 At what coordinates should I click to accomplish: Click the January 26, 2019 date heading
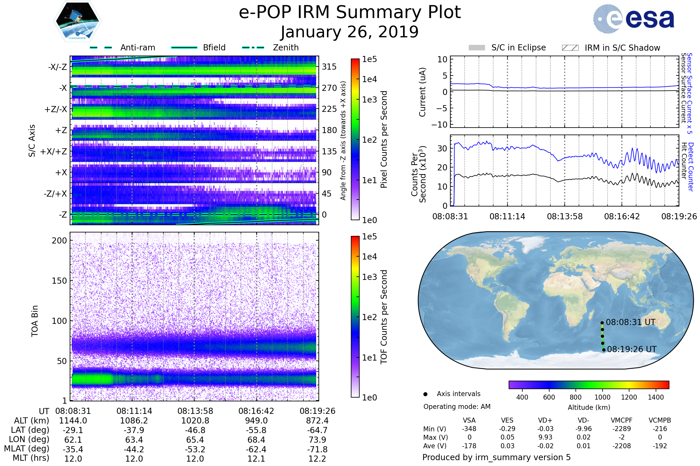[350, 32]
